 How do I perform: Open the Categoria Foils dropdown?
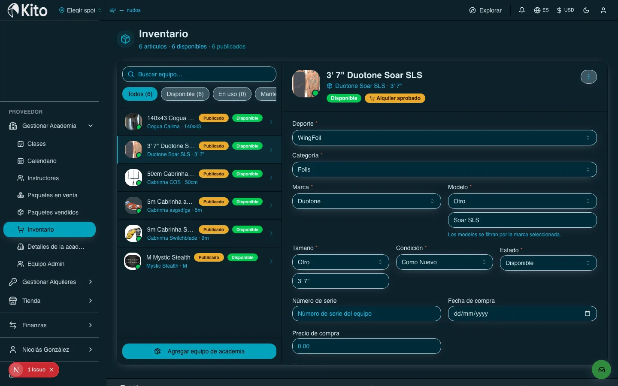444,169
